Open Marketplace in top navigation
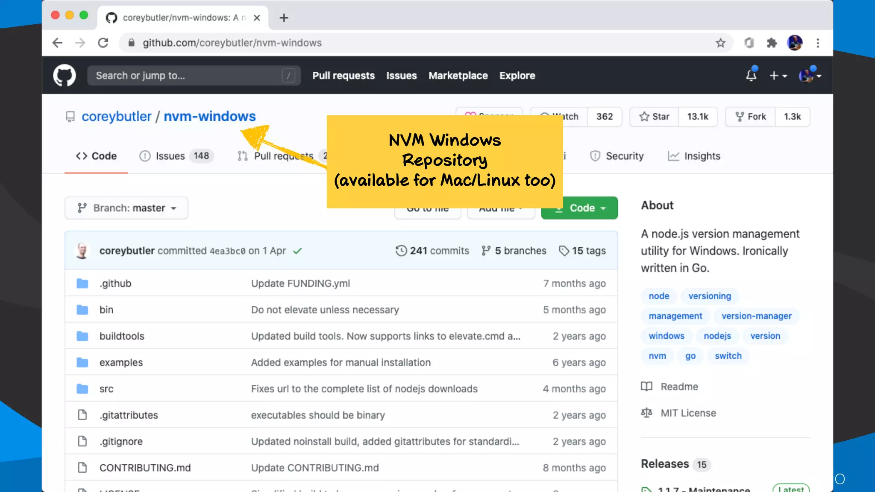 [x=458, y=76]
